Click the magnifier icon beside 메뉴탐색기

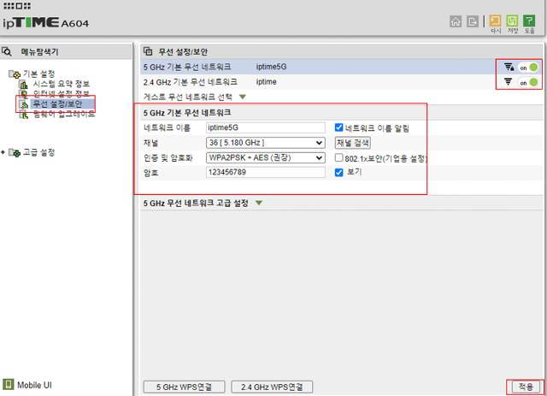click(7, 51)
